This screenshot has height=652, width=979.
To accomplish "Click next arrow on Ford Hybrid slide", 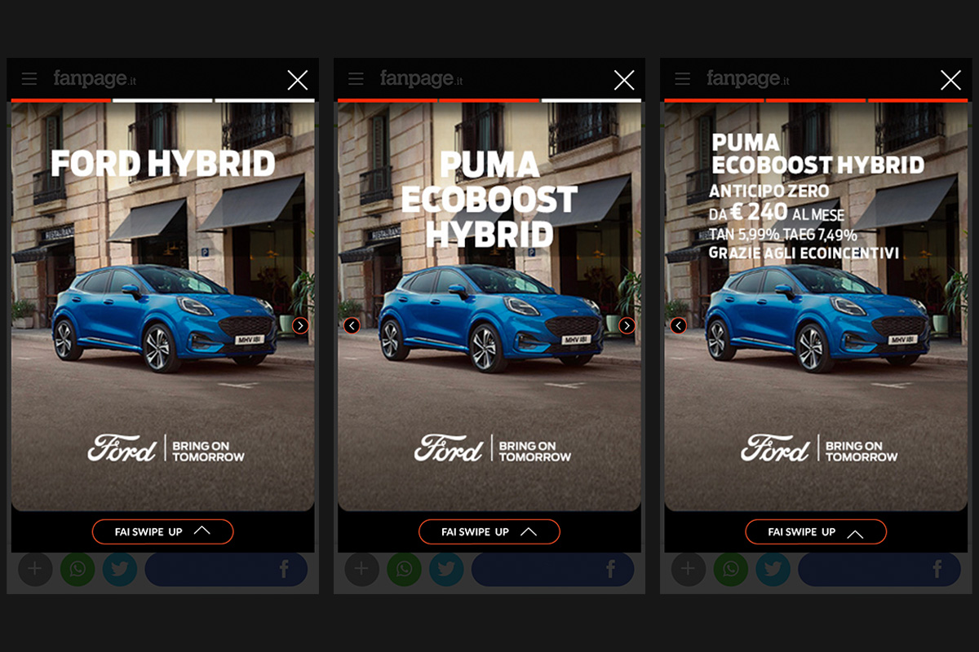I will pyautogui.click(x=300, y=326).
